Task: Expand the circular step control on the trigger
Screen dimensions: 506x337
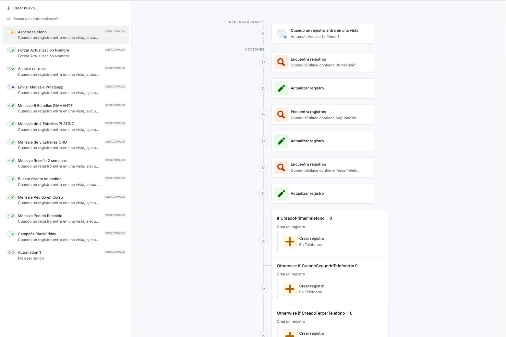Action: click(x=263, y=33)
